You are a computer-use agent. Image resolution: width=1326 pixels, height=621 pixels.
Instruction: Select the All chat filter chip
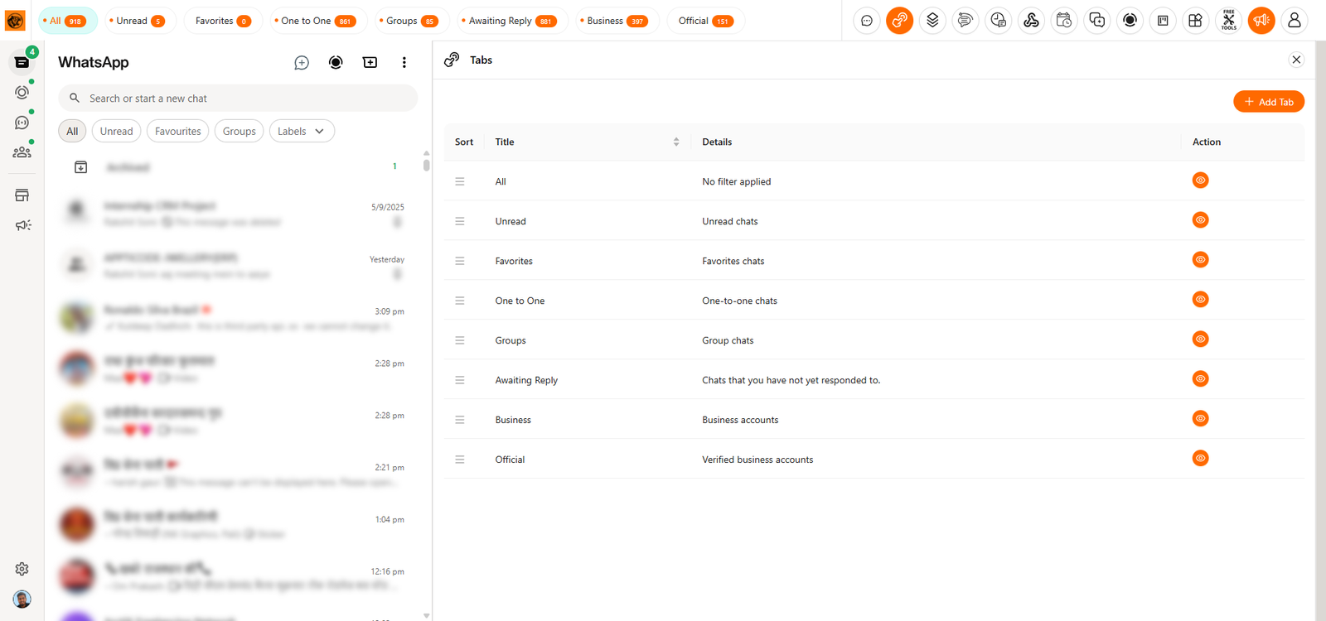[72, 132]
